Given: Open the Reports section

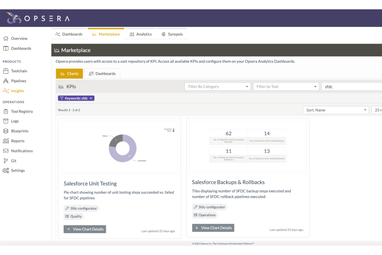Looking at the screenshot, I should [18, 141].
